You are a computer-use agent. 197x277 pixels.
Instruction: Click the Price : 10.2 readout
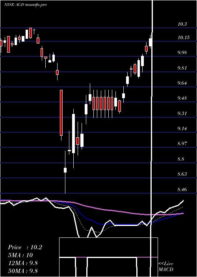click(x=25, y=247)
